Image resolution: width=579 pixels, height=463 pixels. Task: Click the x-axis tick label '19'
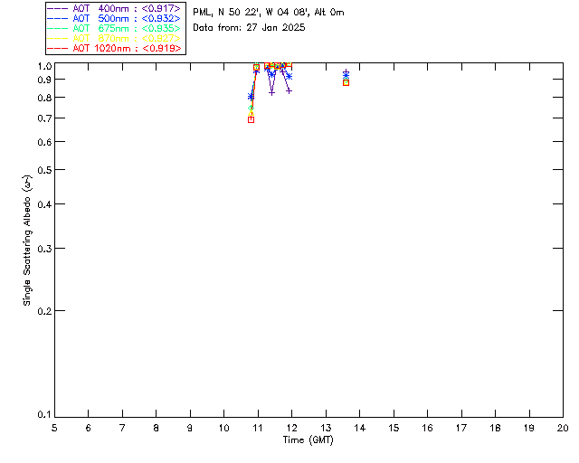(x=529, y=428)
